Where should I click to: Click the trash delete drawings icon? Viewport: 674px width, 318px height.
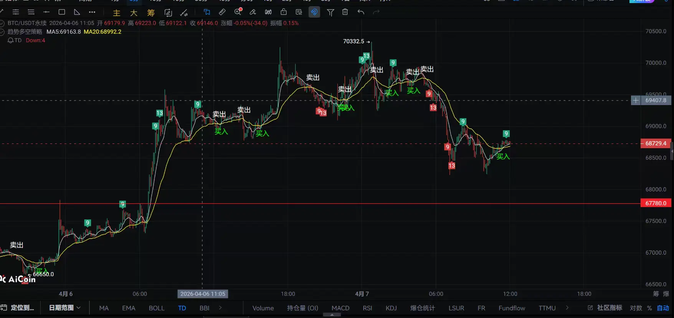click(345, 12)
